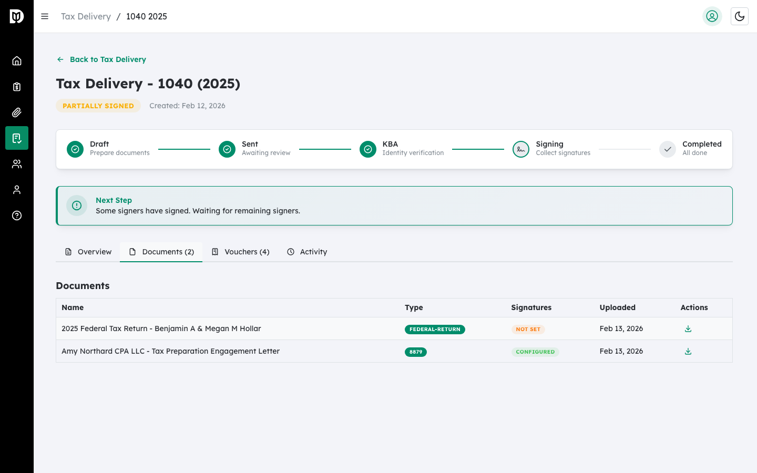Viewport: 757px width, 473px height.
Task: Open attachments via the paperclip sidebar icon
Action: point(17,112)
